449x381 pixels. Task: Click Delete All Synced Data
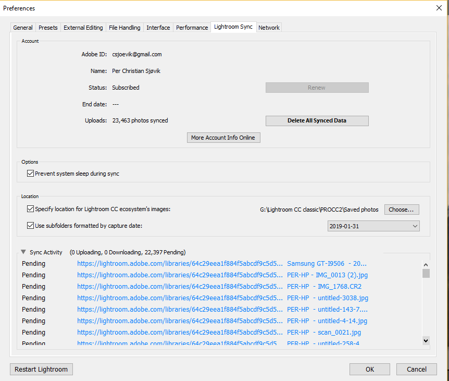tap(317, 120)
